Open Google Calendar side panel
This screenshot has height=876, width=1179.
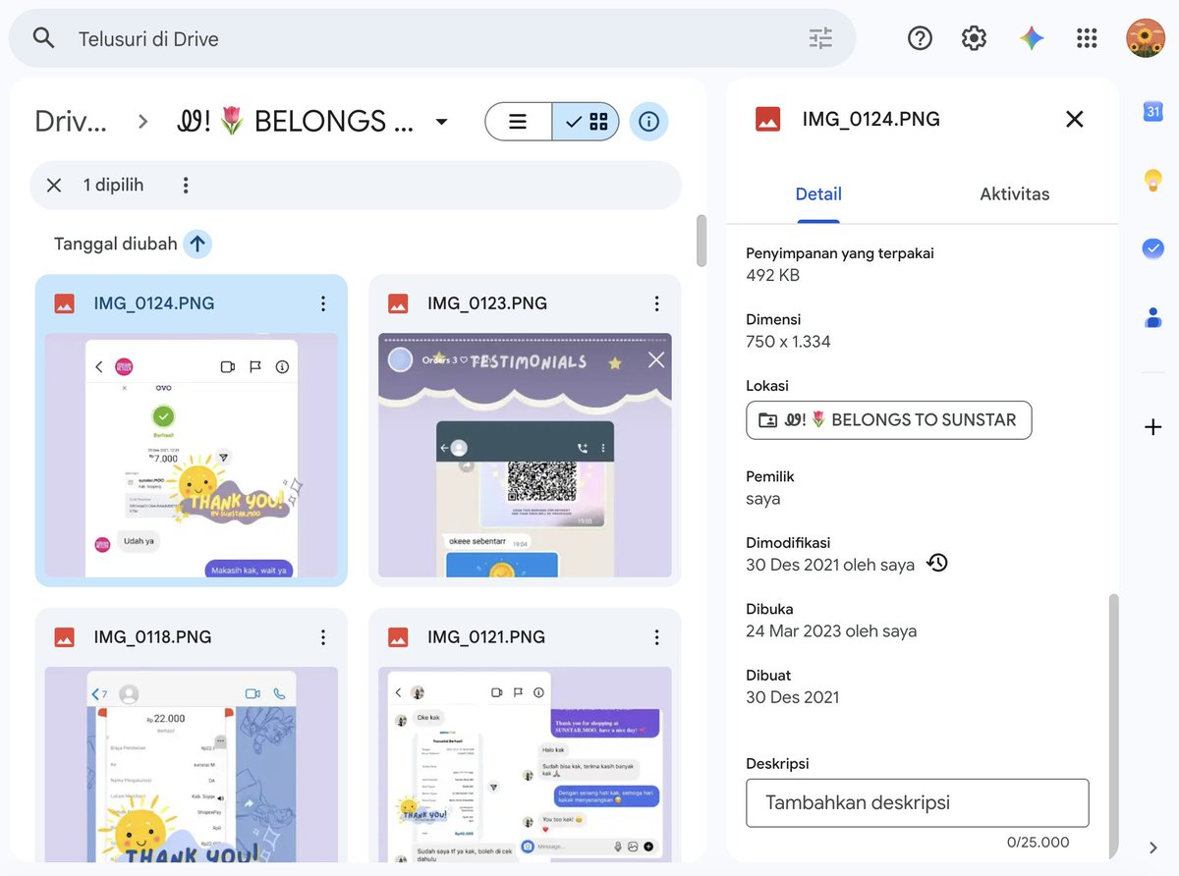pos(1153,111)
